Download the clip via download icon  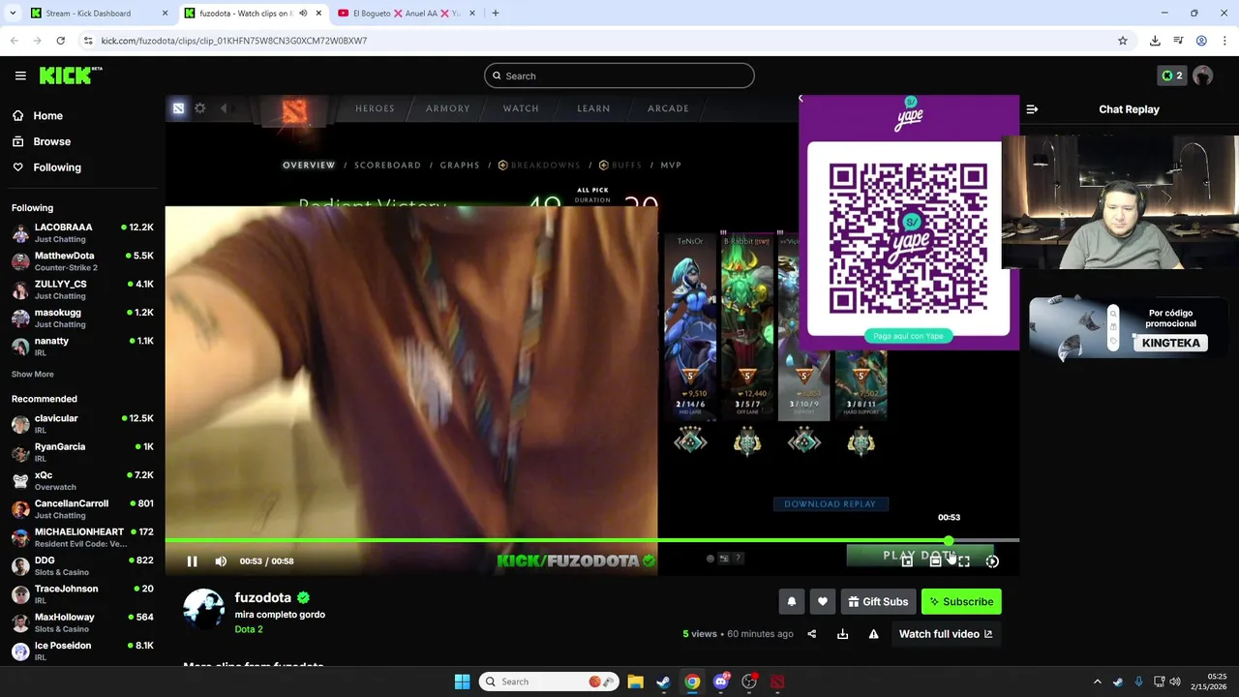[843, 634]
